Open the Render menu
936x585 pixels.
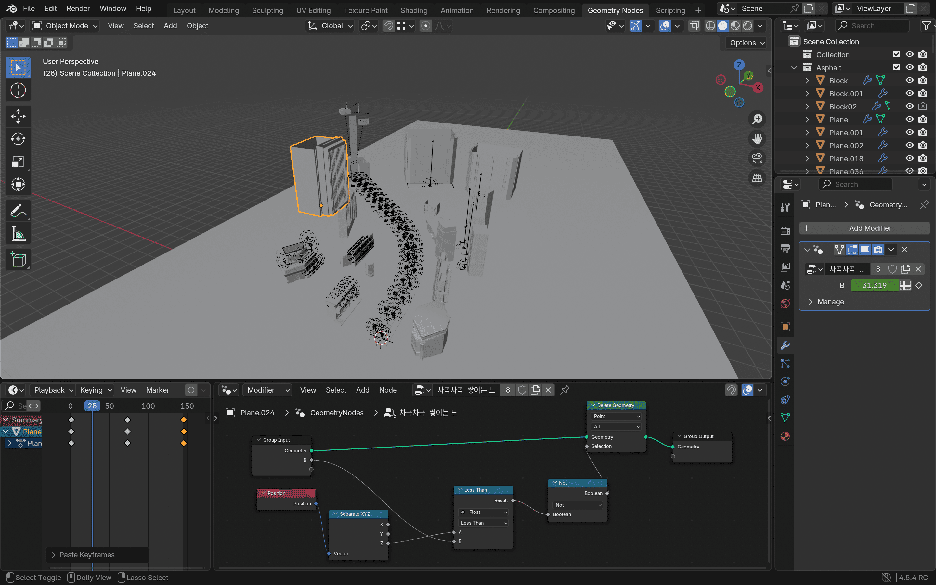click(x=78, y=8)
